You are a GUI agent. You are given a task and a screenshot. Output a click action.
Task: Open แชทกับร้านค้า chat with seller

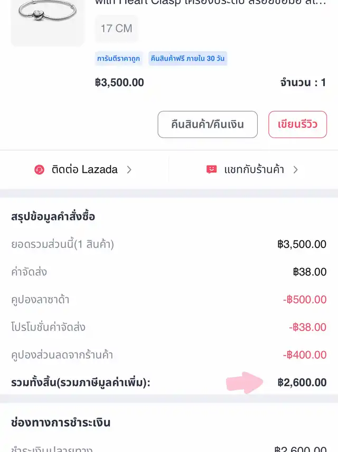[254, 170]
